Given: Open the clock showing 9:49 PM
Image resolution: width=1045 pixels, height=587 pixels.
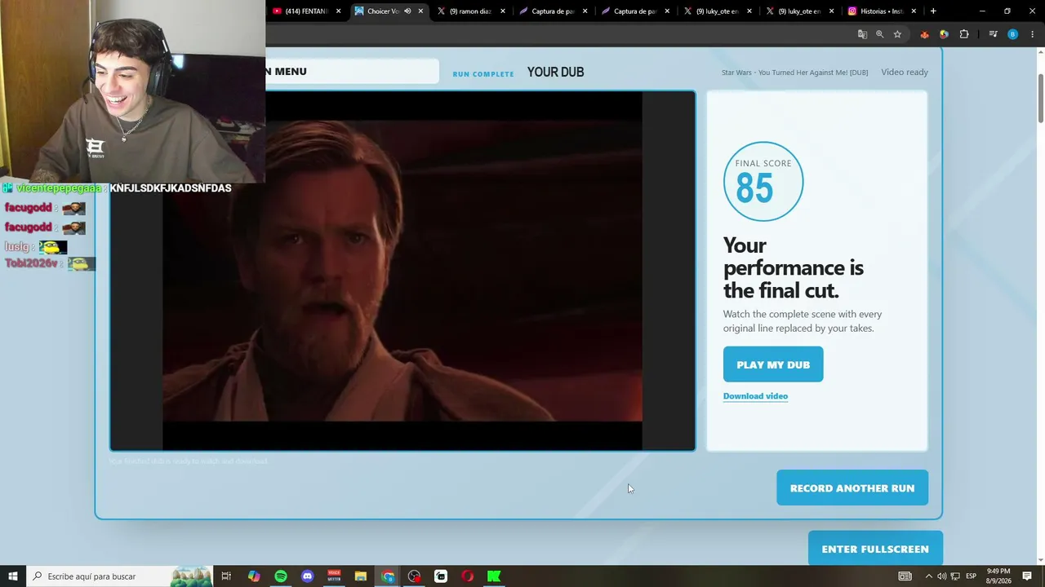Looking at the screenshot, I should 998,576.
